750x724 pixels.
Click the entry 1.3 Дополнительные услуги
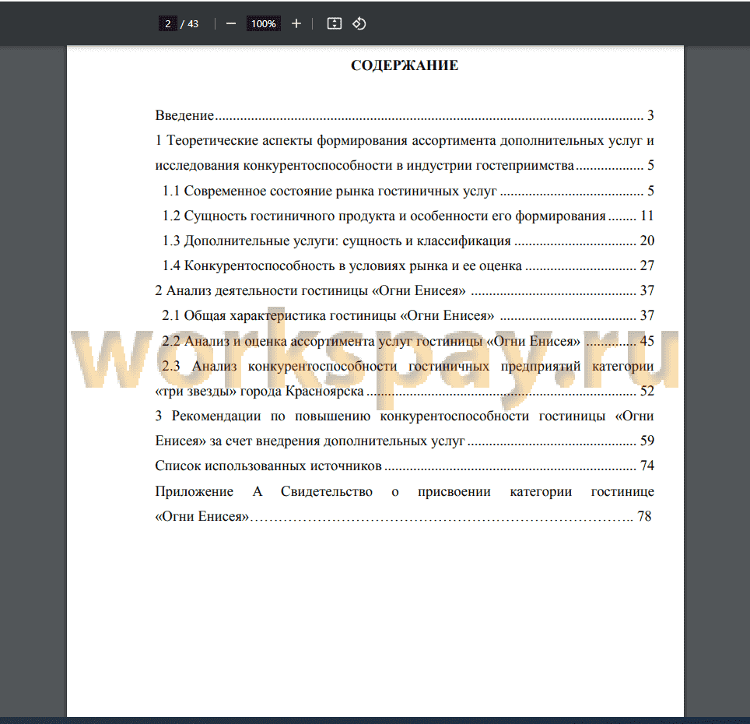click(x=408, y=241)
